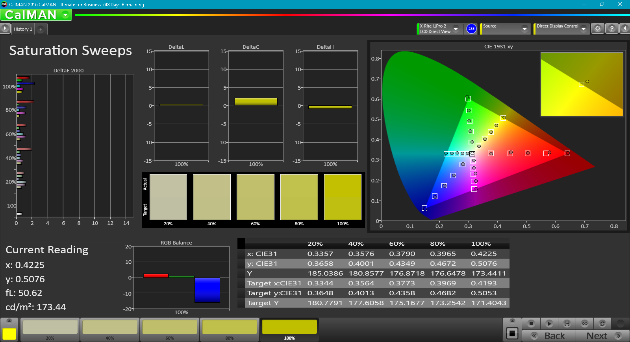Switch to the History 1 tab
Viewport: 630px width, 342px height.
[x=23, y=29]
